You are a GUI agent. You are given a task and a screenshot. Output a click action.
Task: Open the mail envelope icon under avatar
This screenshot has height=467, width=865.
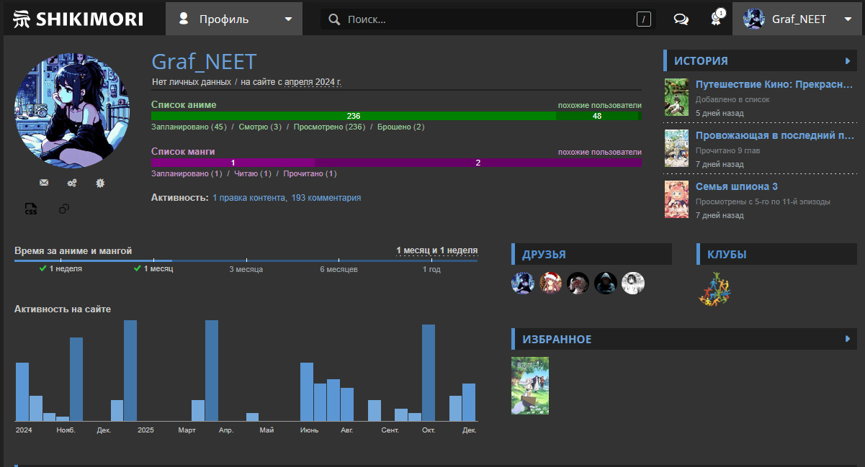(x=44, y=183)
